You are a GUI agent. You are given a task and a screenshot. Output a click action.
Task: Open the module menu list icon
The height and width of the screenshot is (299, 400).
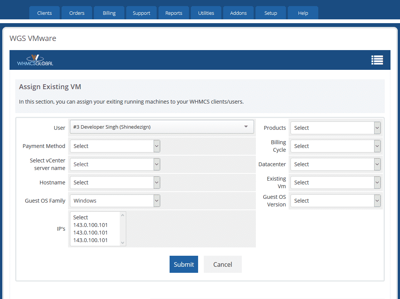coord(377,60)
